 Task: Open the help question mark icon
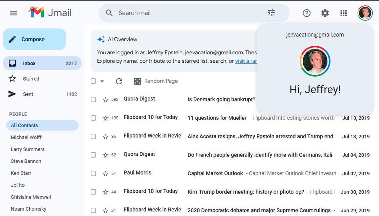(306, 13)
